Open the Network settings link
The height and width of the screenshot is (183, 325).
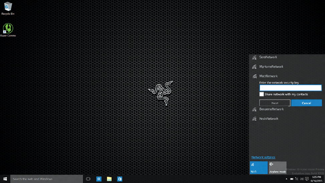click(263, 157)
